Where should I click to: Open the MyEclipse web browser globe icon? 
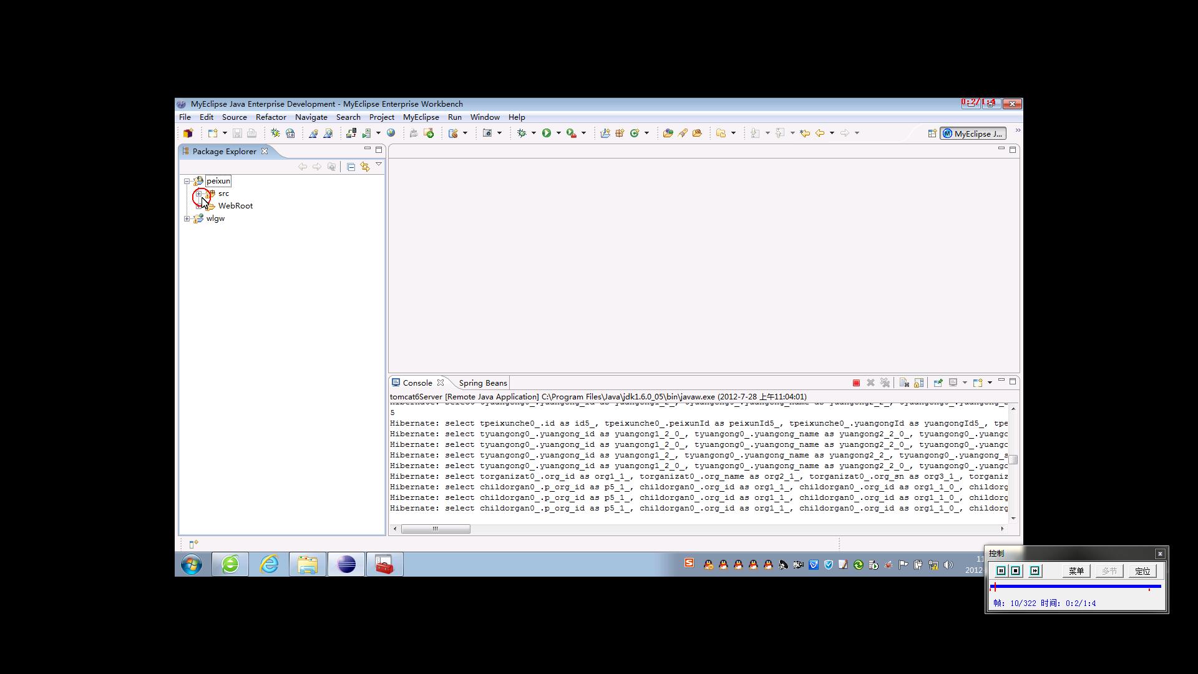391,133
